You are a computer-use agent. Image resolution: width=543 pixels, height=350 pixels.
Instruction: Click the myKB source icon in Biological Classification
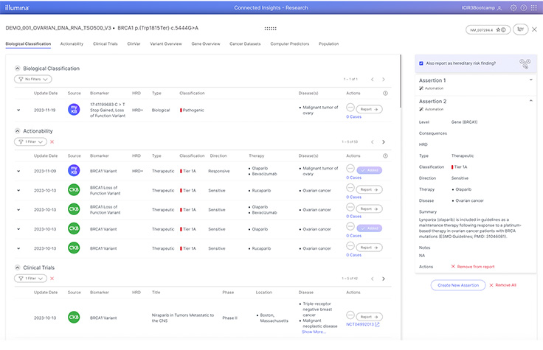coord(74,109)
